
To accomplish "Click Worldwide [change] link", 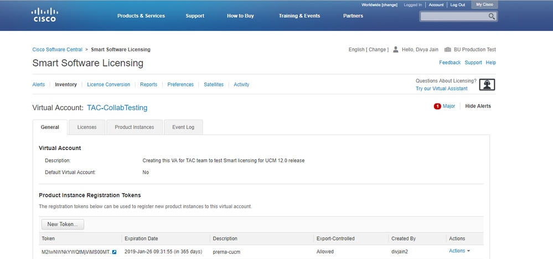I will [380, 5].
